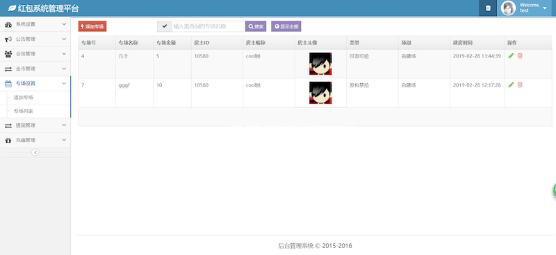Open the 提现管理 sidebar menu
556x255 pixels.
click(35, 125)
